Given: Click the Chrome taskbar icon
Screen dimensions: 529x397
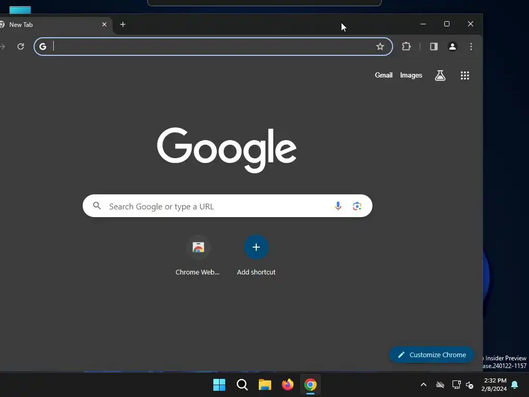Looking at the screenshot, I should click(x=310, y=385).
